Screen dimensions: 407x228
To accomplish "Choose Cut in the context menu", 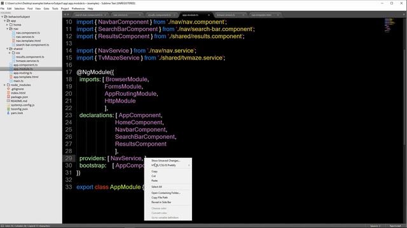I will pyautogui.click(x=168, y=176).
